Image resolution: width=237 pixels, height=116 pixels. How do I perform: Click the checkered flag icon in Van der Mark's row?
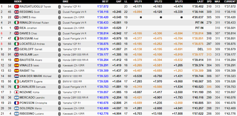pyautogui.click(x=59, y=76)
